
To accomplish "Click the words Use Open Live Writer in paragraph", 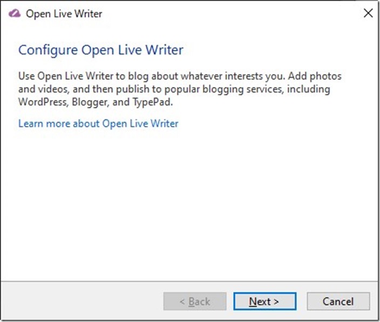I will pyautogui.click(x=66, y=76).
